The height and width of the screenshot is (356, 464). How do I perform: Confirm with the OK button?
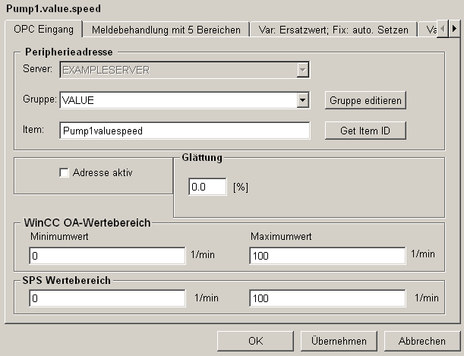[x=255, y=341]
